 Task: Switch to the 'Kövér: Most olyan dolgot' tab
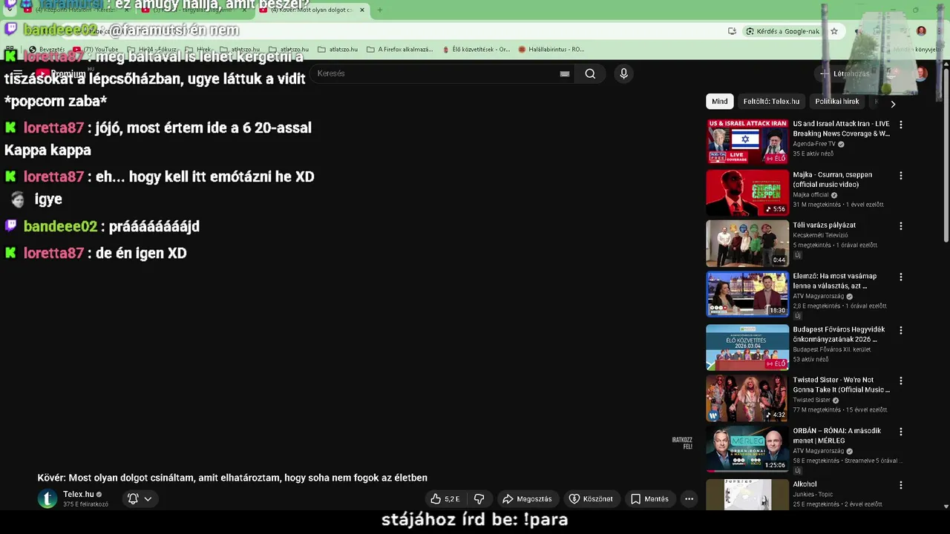pyautogui.click(x=313, y=10)
